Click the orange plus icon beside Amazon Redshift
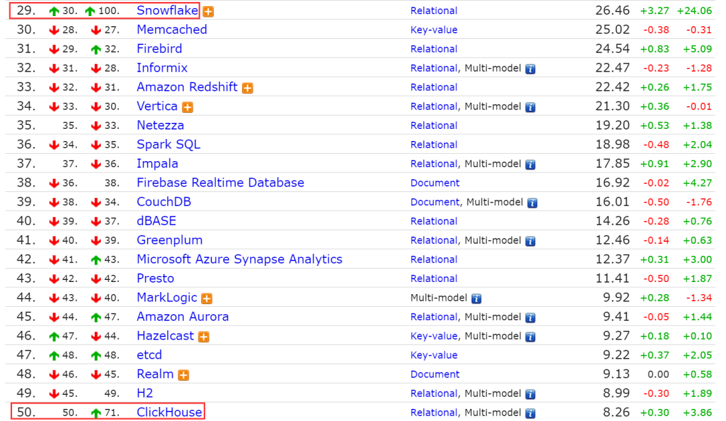The image size is (726, 421). tap(247, 88)
